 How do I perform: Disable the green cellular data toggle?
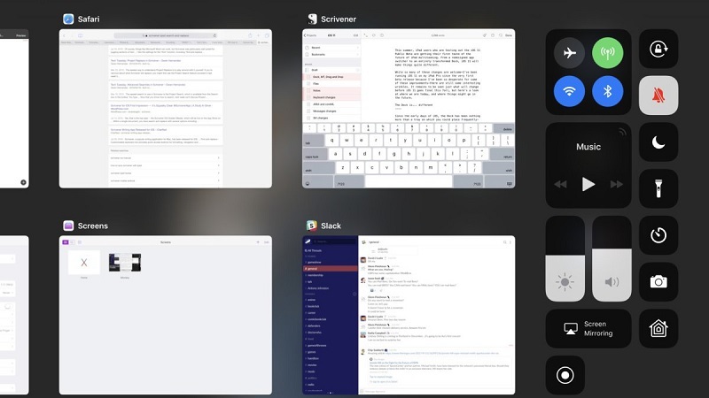[608, 53]
